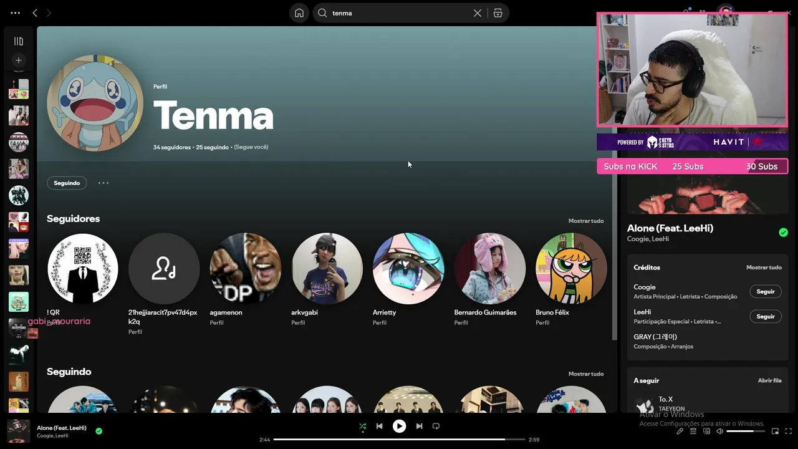This screenshot has height=449, width=798.
Task: Open LeeHi credit name in Créditos
Action: [642, 312]
